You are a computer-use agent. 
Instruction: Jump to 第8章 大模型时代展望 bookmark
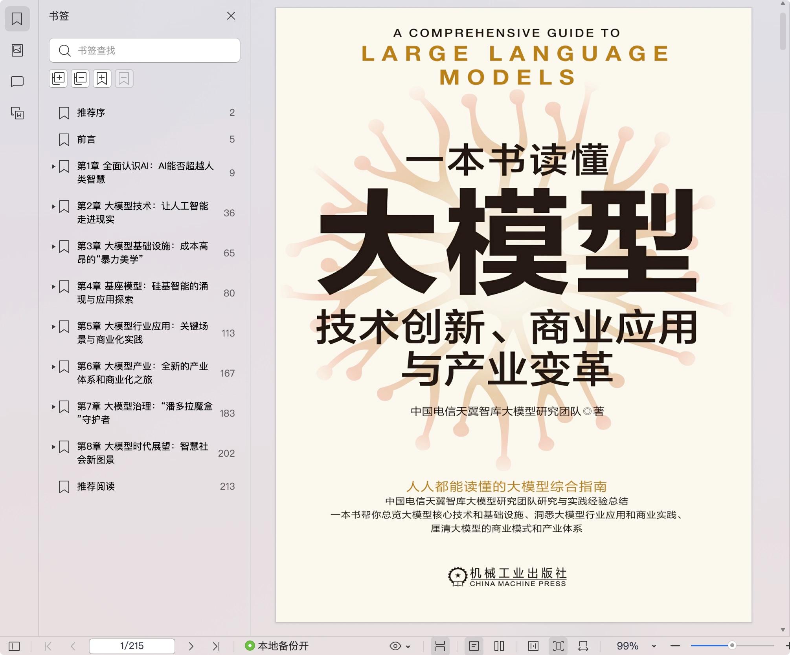point(143,453)
